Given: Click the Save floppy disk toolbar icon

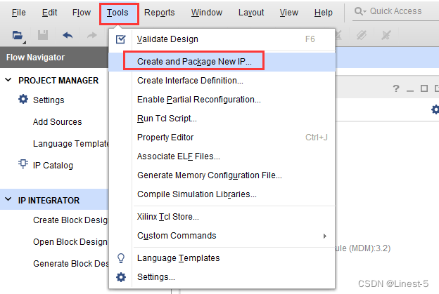Looking at the screenshot, I should click(43, 35).
